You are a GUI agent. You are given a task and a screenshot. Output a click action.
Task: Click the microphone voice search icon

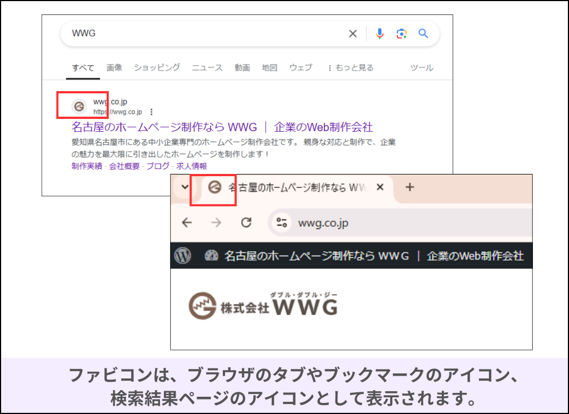coord(379,33)
